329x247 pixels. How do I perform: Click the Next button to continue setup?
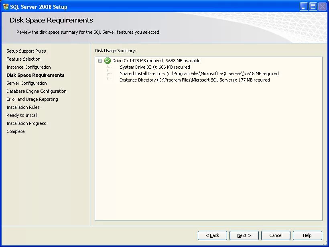tap(244, 235)
